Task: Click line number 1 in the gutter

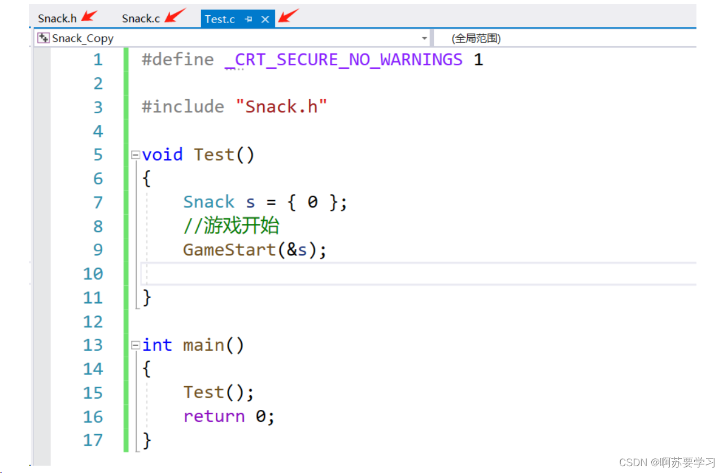Action: [x=98, y=60]
